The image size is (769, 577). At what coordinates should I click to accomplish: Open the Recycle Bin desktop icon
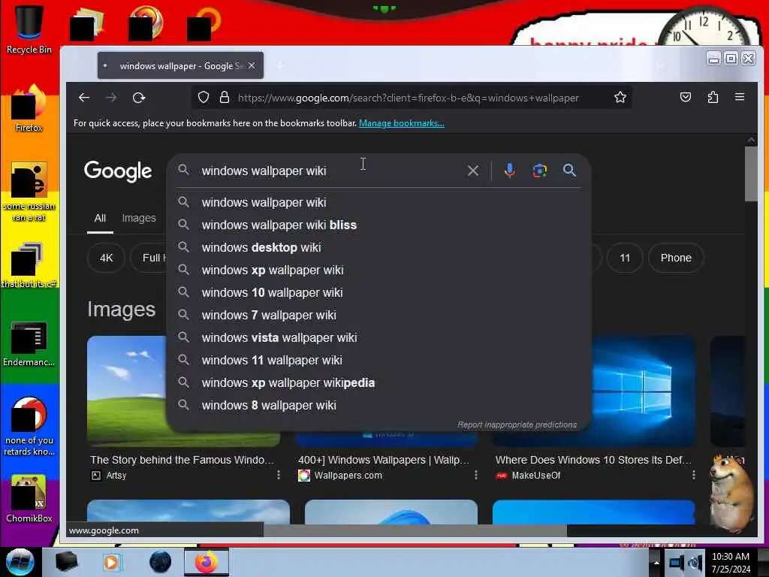(29, 29)
